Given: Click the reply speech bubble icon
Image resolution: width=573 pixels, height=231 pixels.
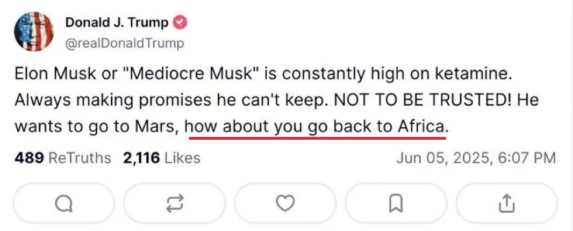Looking at the screenshot, I should (63, 203).
